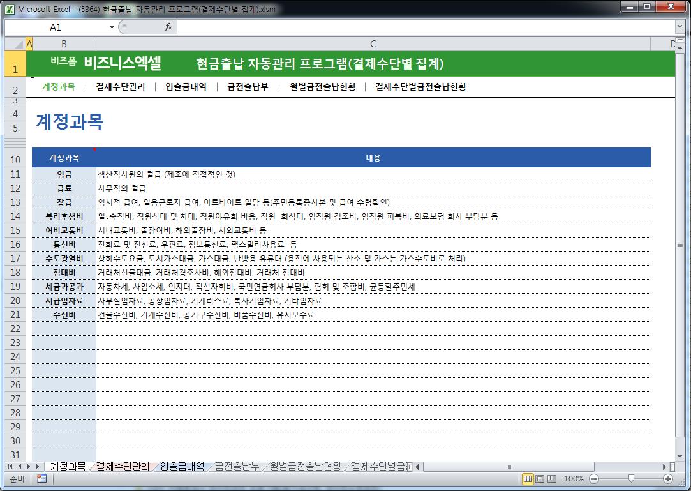Jump to first sheet with tab arrow

(11, 466)
